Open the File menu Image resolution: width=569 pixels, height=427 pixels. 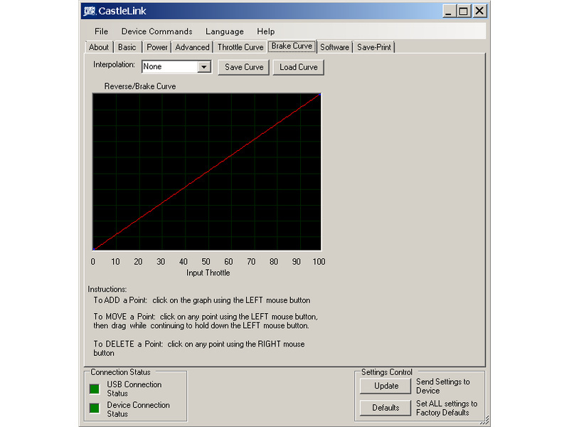point(102,31)
